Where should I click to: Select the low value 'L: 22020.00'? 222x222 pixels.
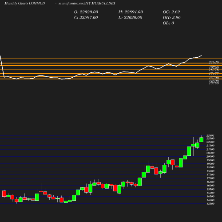click(x=130, y=18)
